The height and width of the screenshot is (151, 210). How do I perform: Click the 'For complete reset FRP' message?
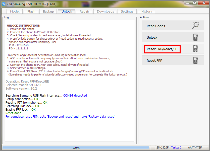[x=60, y=117]
